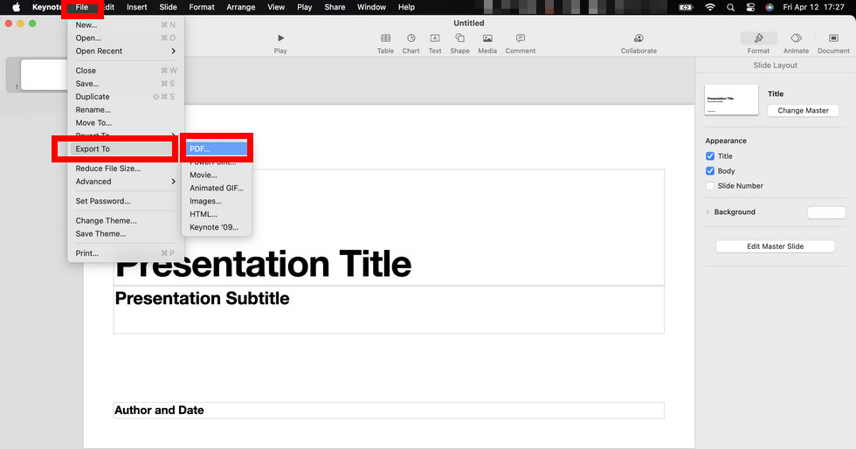Click the Presentation Subtitle text box
Image resolution: width=856 pixels, height=449 pixels.
[389, 309]
